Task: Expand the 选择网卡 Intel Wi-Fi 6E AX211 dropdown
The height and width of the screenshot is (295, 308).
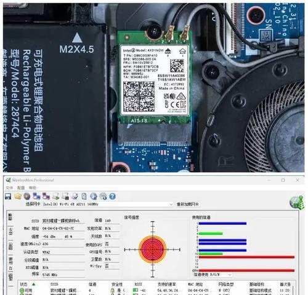Action: tap(171, 204)
